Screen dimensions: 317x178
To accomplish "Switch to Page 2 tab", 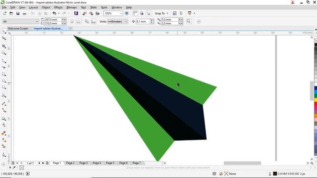I will pyautogui.click(x=70, y=163).
